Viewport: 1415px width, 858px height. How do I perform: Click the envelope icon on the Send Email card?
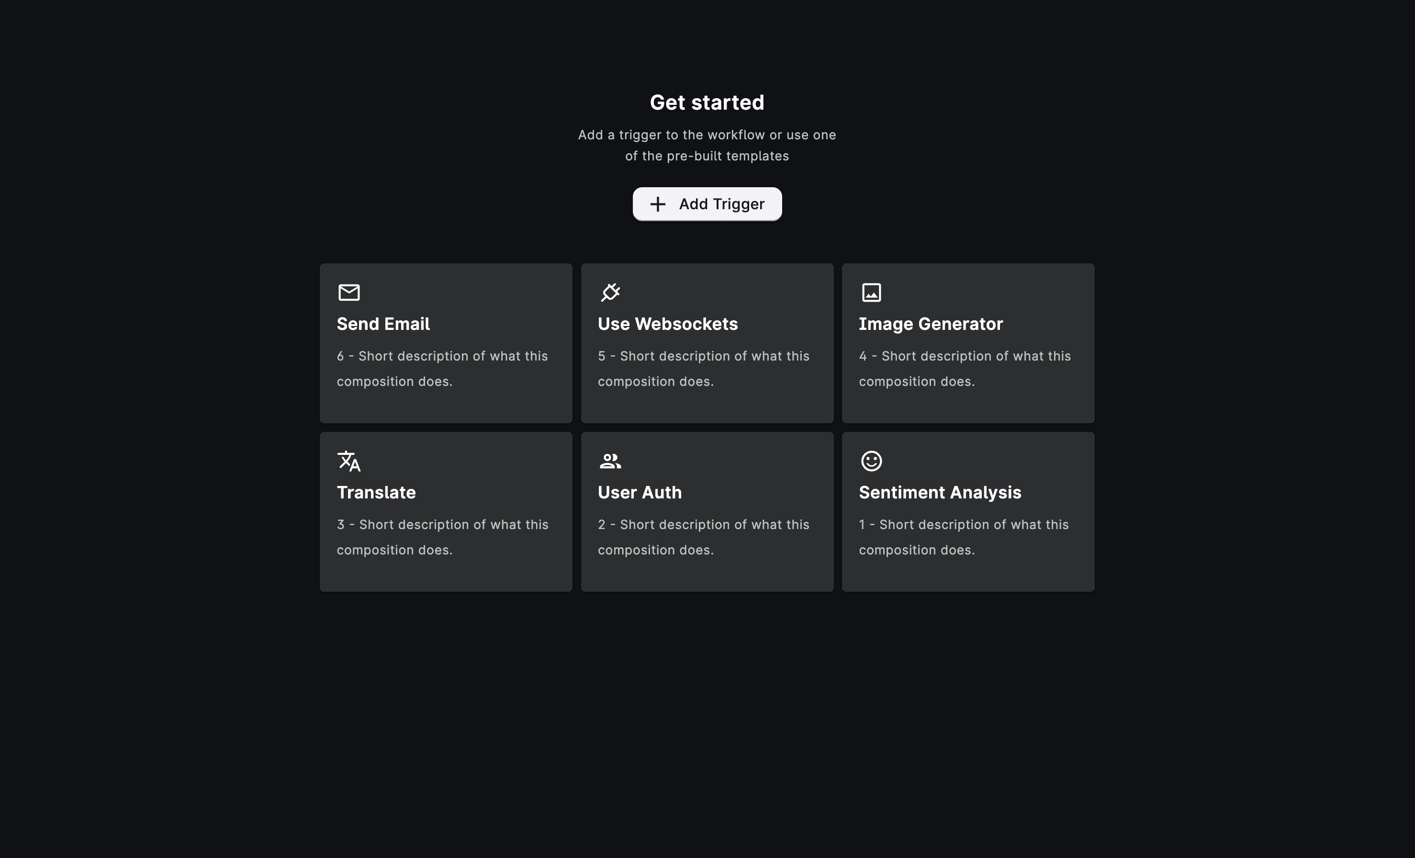[x=349, y=292]
